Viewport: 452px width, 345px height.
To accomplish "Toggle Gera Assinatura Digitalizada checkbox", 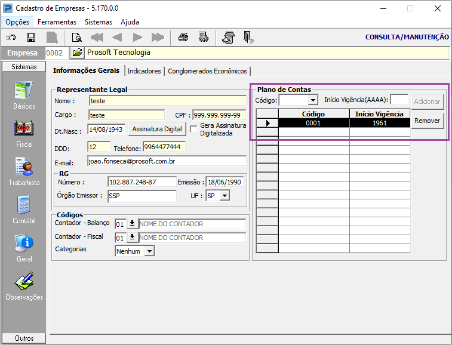I will (193, 130).
